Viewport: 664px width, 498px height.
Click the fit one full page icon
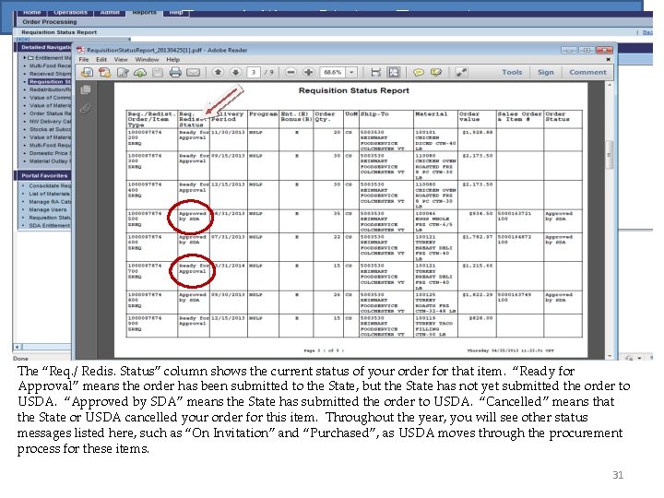pos(394,73)
